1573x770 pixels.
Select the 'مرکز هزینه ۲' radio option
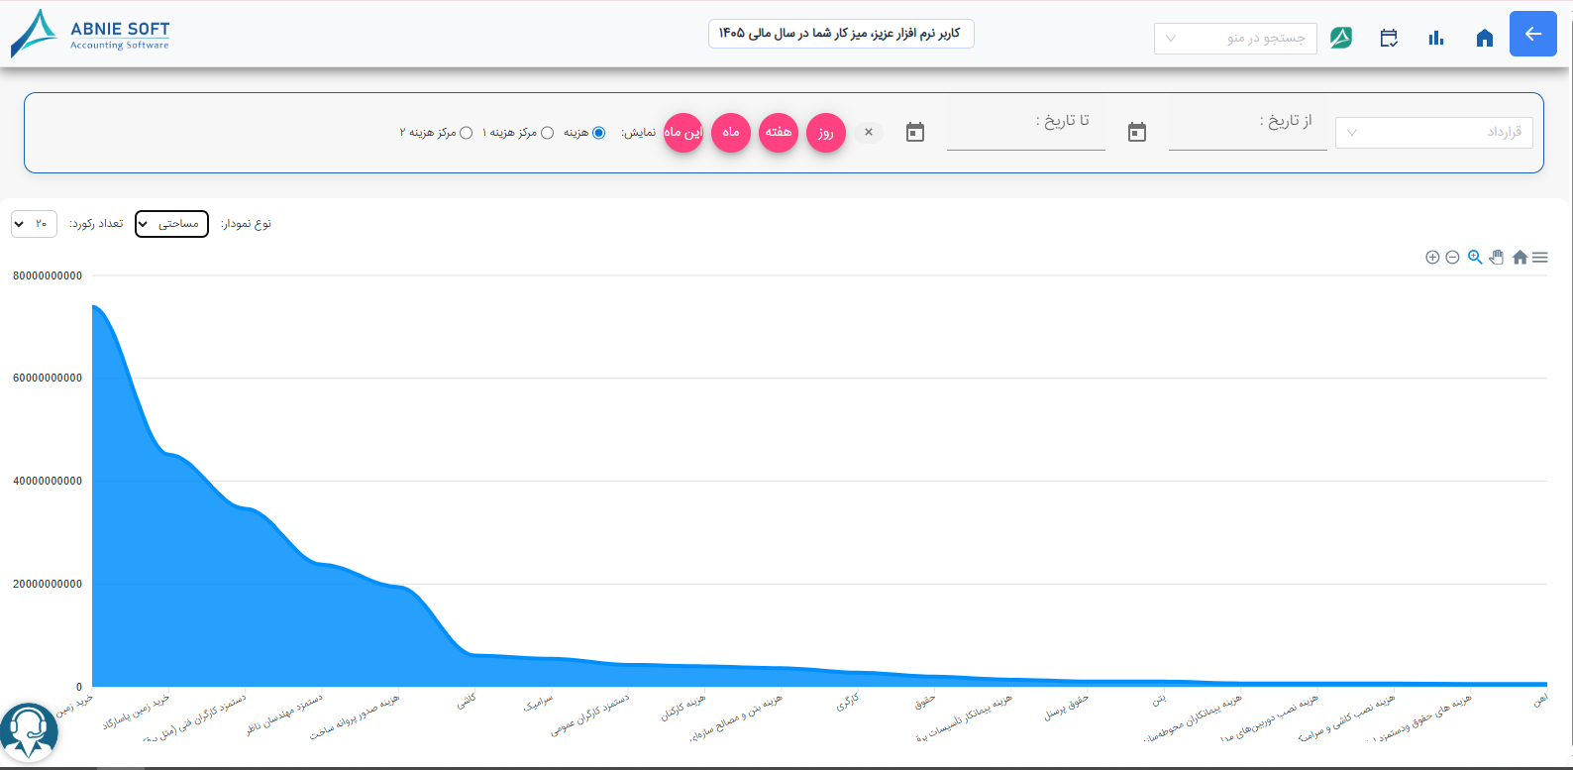(467, 133)
